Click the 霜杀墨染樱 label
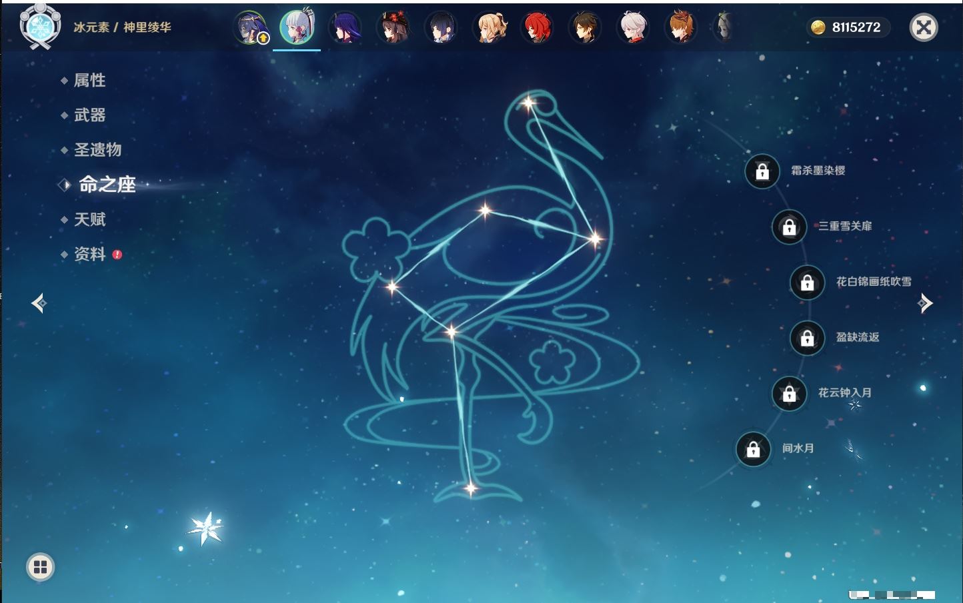This screenshot has height=603, width=963. [818, 171]
